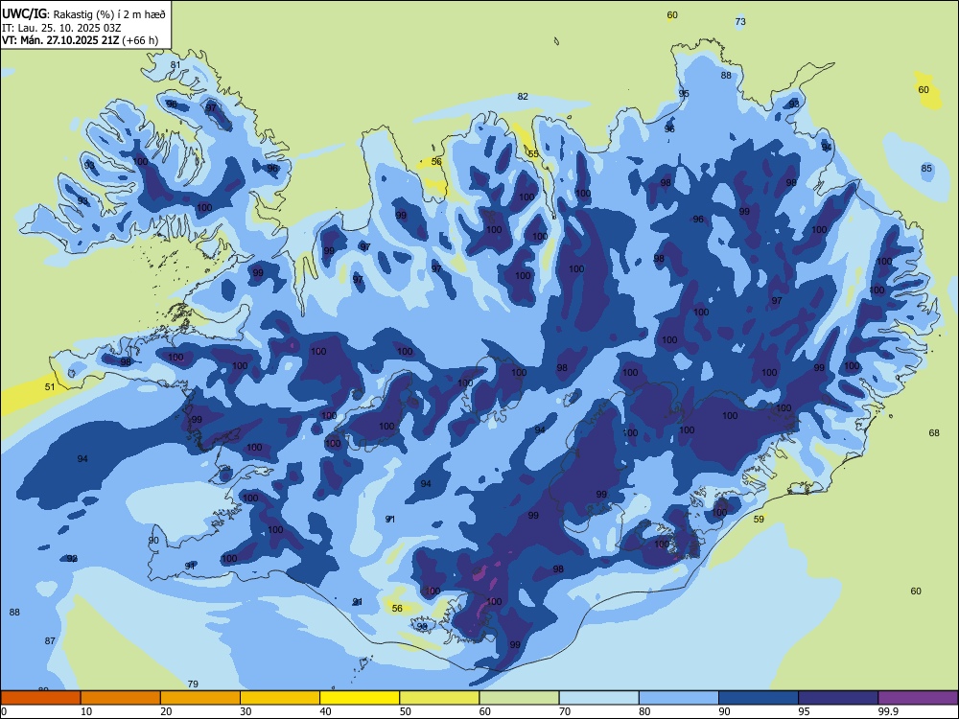Screen dimensions: 959x719
Task: Click the amber 20–30 legend swatch
Action: coord(200,698)
